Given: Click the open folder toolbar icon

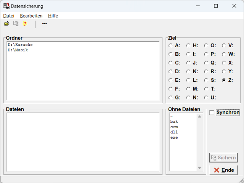Looking at the screenshot, I should tap(7, 24).
